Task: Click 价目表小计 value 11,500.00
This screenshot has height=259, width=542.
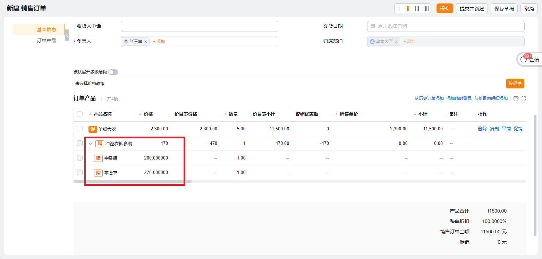Action: coord(279,129)
